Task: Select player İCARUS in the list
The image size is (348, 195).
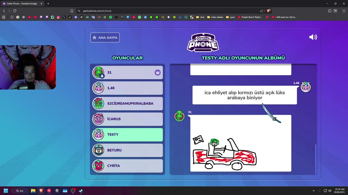Action: tap(128, 119)
